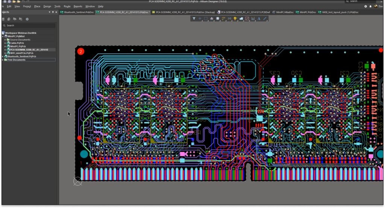Click the board origin crosshair marker
385x208 pixels.
coord(77,181)
